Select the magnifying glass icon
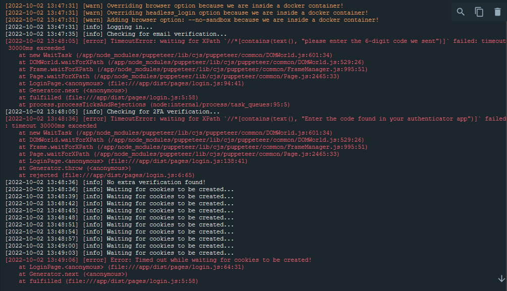The width and height of the screenshot is (507, 291). (x=460, y=12)
